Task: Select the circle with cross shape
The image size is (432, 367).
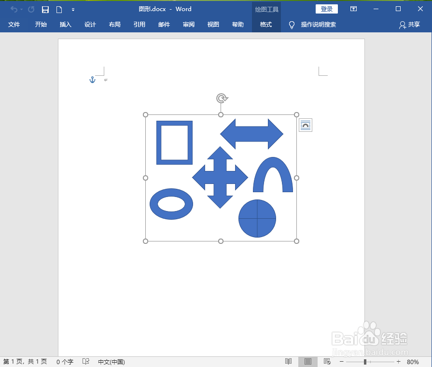Action: click(257, 218)
